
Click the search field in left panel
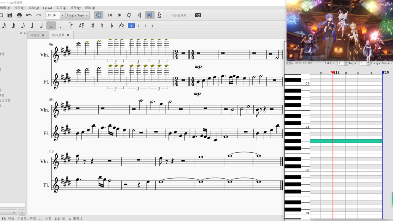click(x=12, y=205)
